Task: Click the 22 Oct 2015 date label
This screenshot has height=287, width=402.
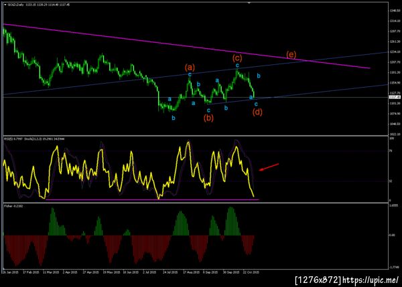Action: pyautogui.click(x=251, y=272)
